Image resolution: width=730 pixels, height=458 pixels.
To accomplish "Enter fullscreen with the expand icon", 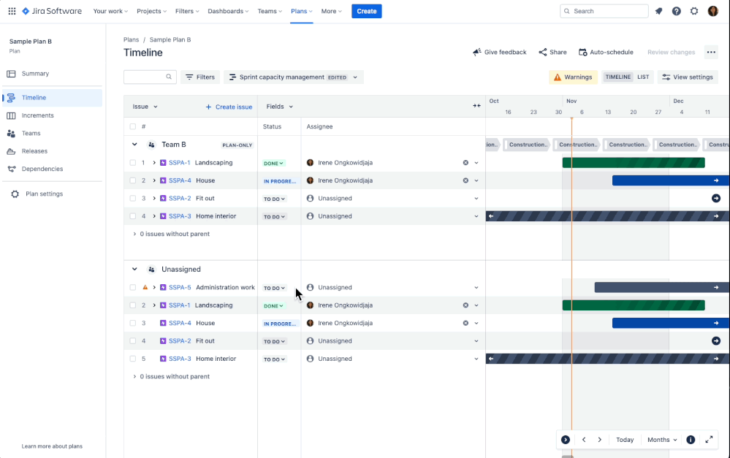I will 709,440.
